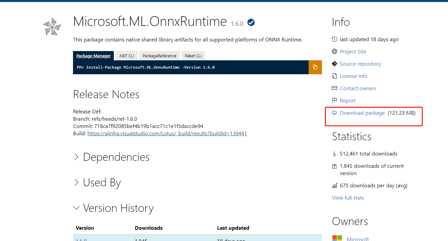Click the (121.23 MB) package size text
The width and height of the screenshot is (448, 241).
tap(402, 113)
